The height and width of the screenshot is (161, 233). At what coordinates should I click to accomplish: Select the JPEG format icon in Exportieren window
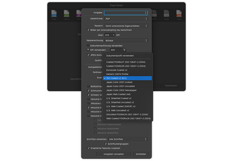66,14
